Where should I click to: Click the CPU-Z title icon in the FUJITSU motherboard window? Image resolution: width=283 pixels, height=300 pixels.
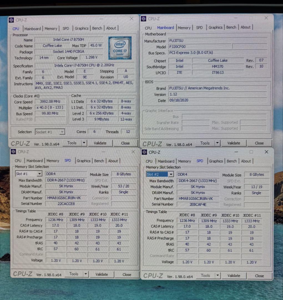[143, 19]
